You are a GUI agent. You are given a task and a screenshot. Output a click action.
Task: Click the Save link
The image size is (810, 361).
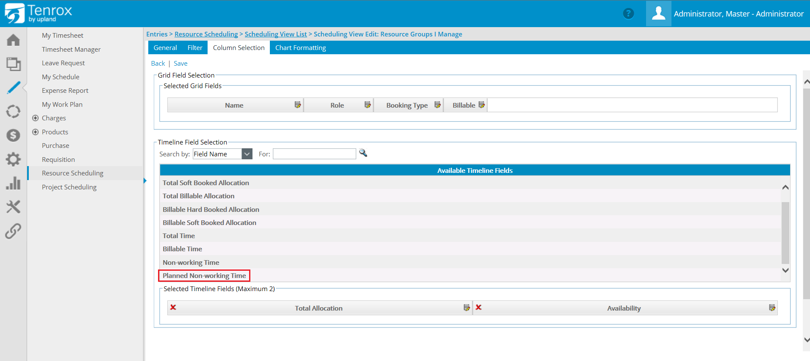click(180, 63)
